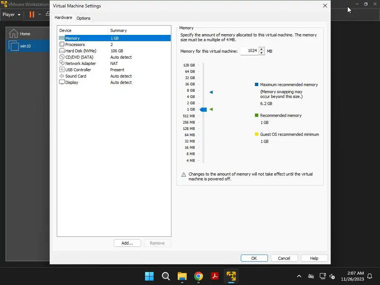This screenshot has height=285, width=380.
Task: Open Adobe Acrobat from taskbar
Action: click(215, 276)
